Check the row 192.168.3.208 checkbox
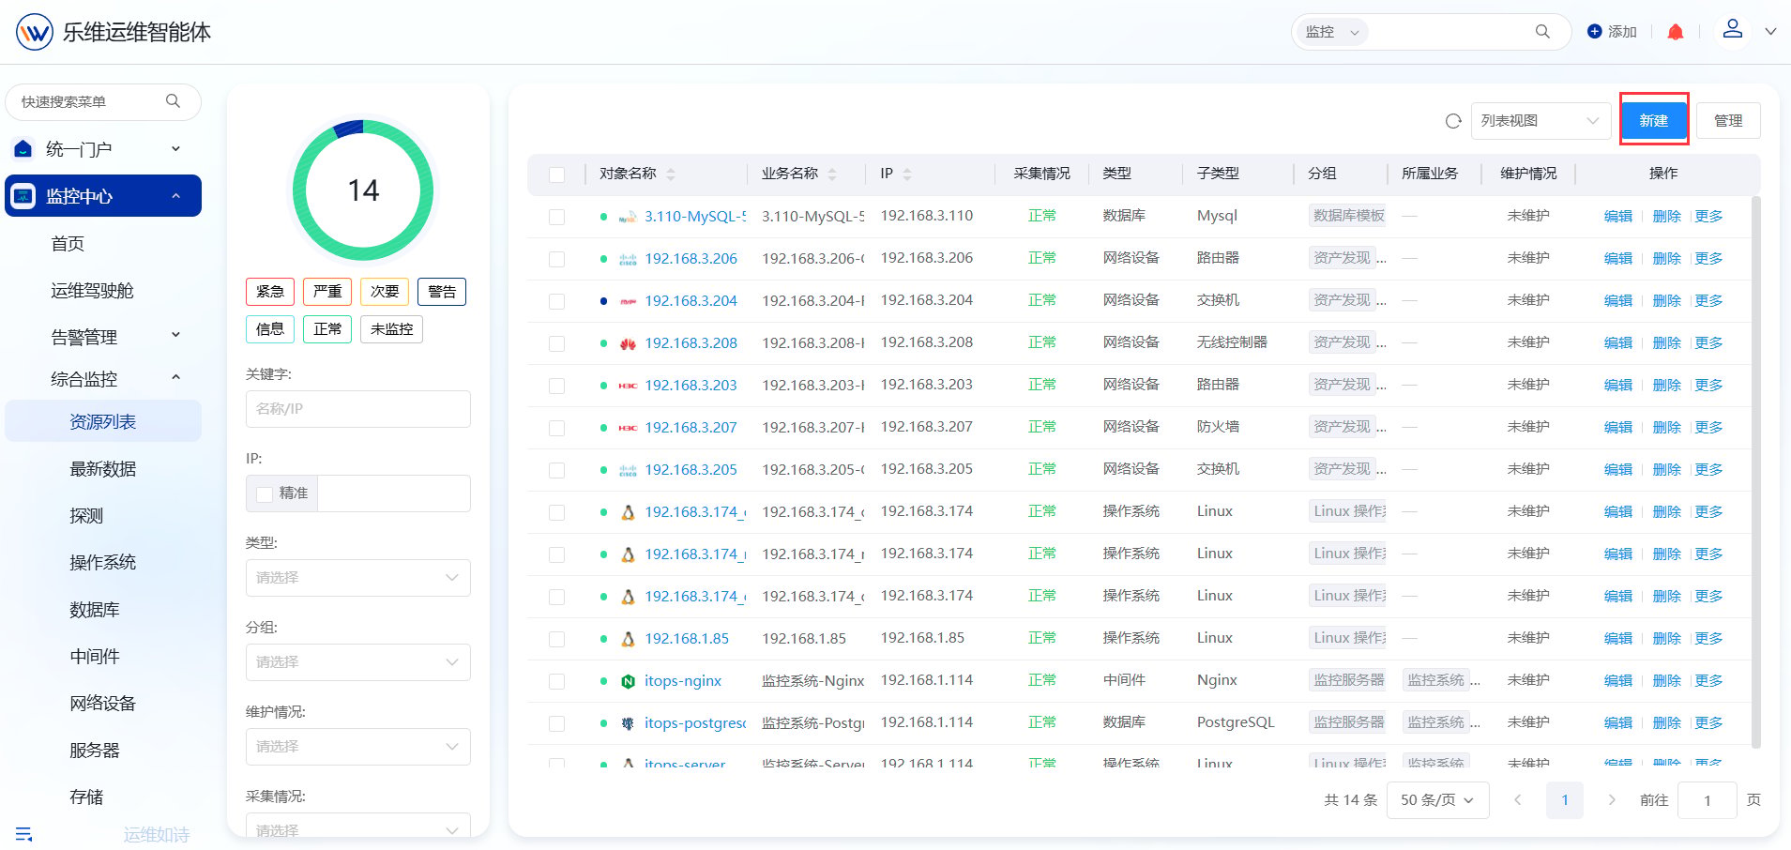The height and width of the screenshot is (850, 1791). click(556, 343)
